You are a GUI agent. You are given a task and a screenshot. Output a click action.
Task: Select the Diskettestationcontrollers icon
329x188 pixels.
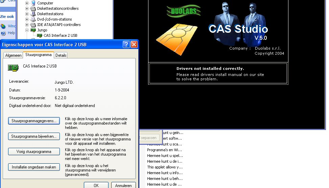click(33, 8)
